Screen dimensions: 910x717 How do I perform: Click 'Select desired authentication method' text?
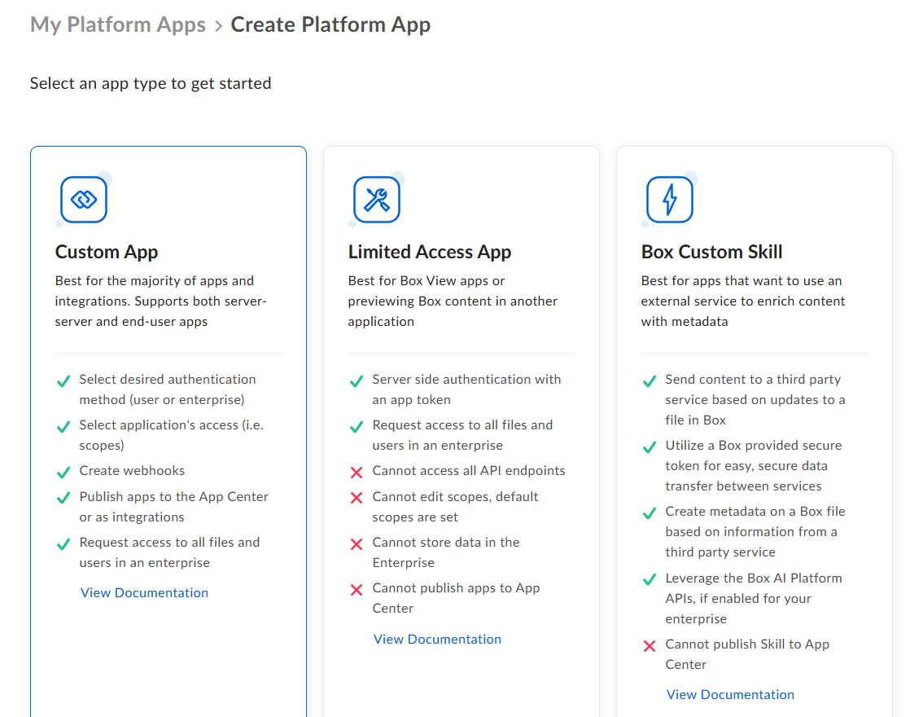coord(168,389)
